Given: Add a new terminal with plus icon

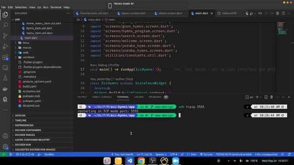Looking at the screenshot, I should pyautogui.click(x=257, y=97).
